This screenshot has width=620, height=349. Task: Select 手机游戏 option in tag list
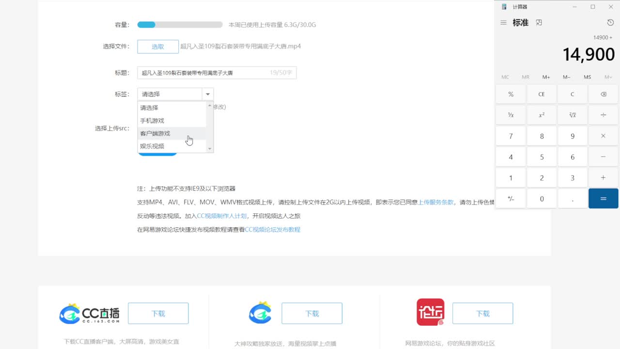coord(172,121)
